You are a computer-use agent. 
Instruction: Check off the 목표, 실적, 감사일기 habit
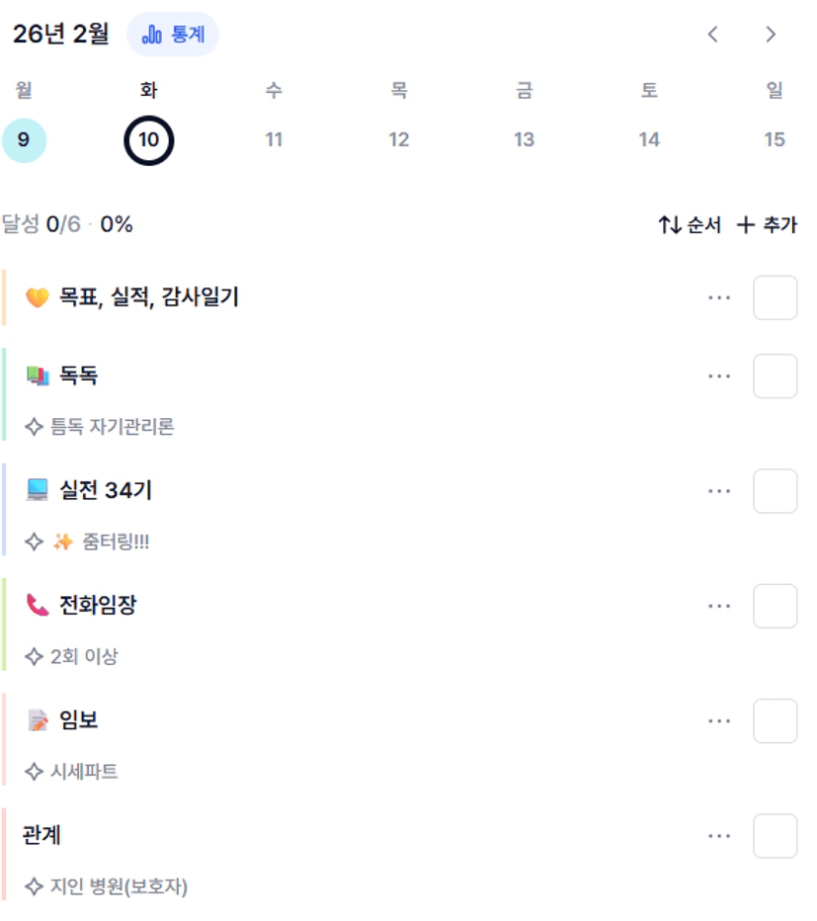point(775,298)
